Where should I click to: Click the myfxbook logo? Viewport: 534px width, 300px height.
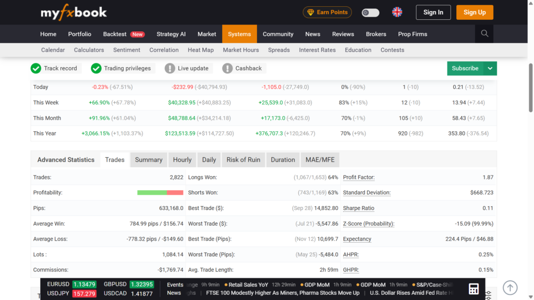coord(74,12)
